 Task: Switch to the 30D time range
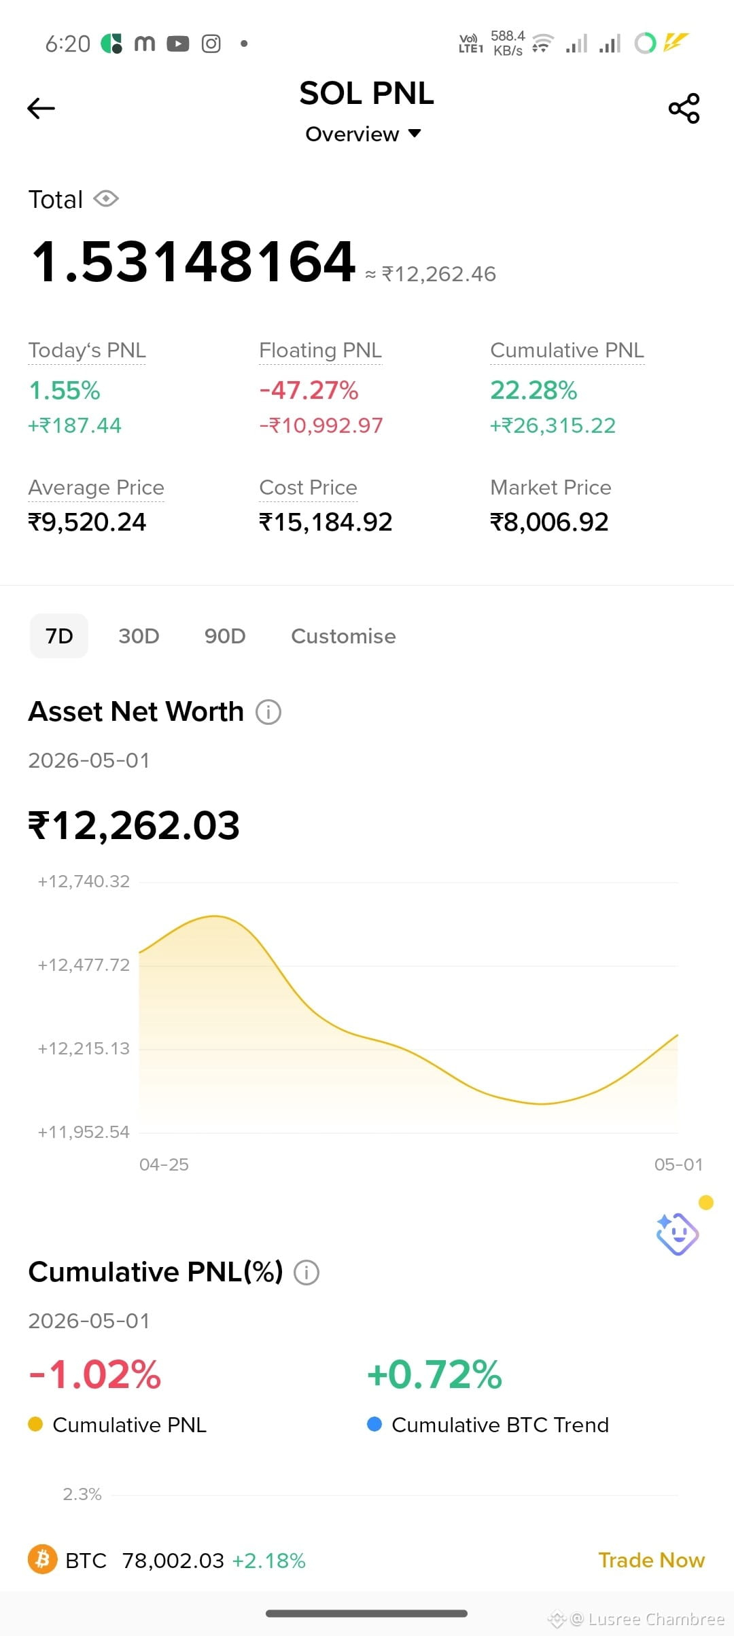point(139,636)
